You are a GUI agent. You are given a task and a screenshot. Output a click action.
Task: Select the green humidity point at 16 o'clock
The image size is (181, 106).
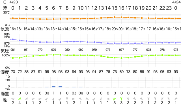[x=121, y=58]
